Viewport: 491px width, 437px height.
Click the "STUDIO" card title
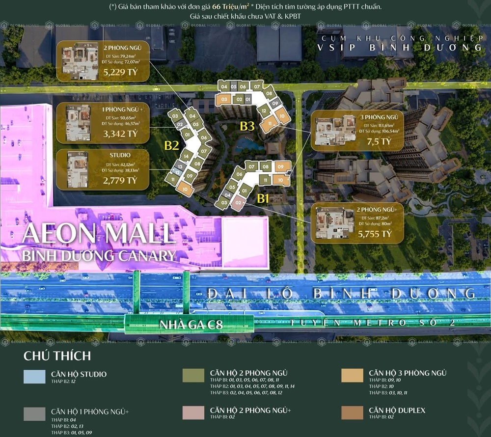pos(120,155)
